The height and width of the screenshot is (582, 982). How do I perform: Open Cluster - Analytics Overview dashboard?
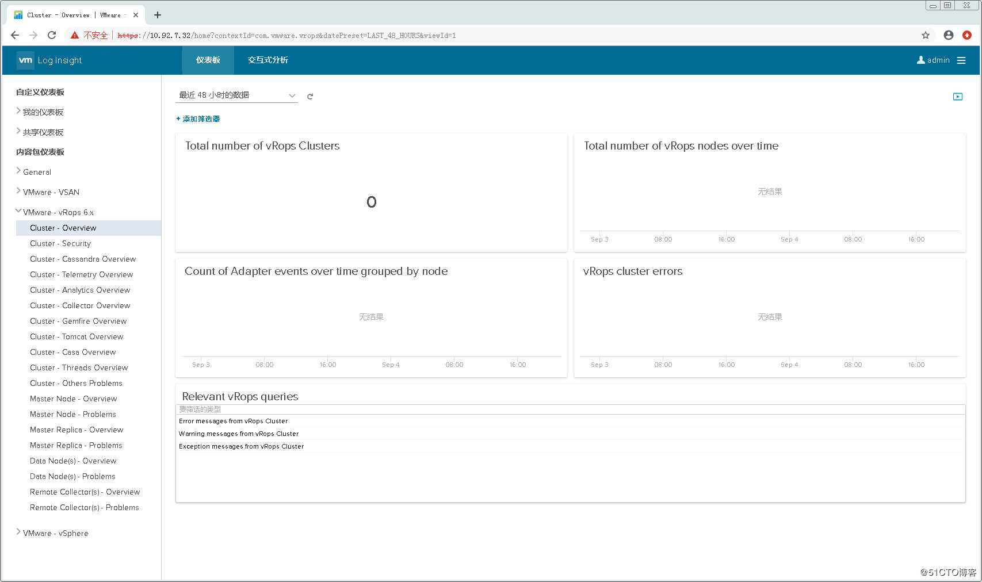tap(80, 290)
